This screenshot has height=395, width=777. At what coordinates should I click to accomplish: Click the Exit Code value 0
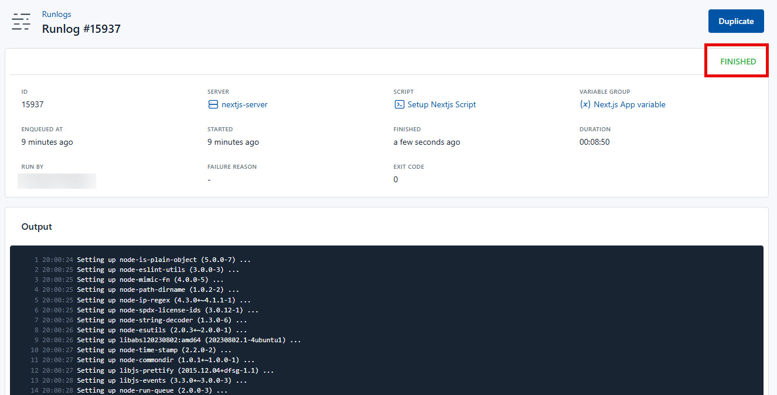pyautogui.click(x=396, y=179)
